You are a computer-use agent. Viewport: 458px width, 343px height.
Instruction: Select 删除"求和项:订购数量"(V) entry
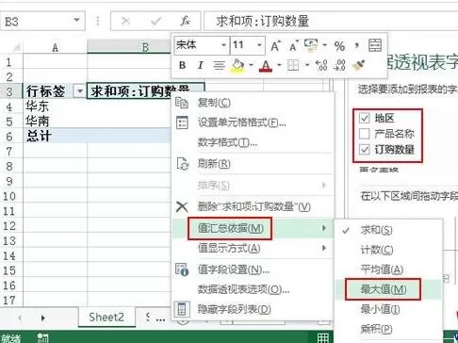pos(253,206)
